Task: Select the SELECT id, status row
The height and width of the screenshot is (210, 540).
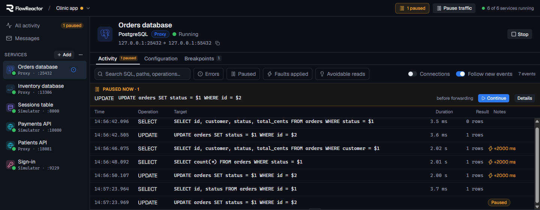Action: (312, 189)
